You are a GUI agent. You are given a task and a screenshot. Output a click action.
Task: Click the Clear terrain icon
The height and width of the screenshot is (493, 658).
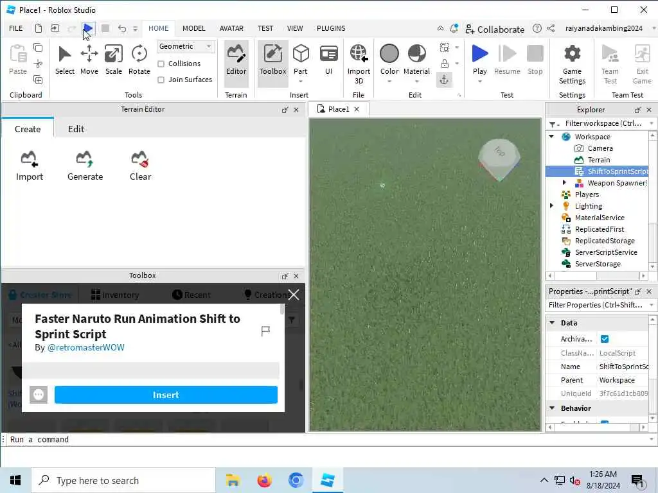click(140, 166)
